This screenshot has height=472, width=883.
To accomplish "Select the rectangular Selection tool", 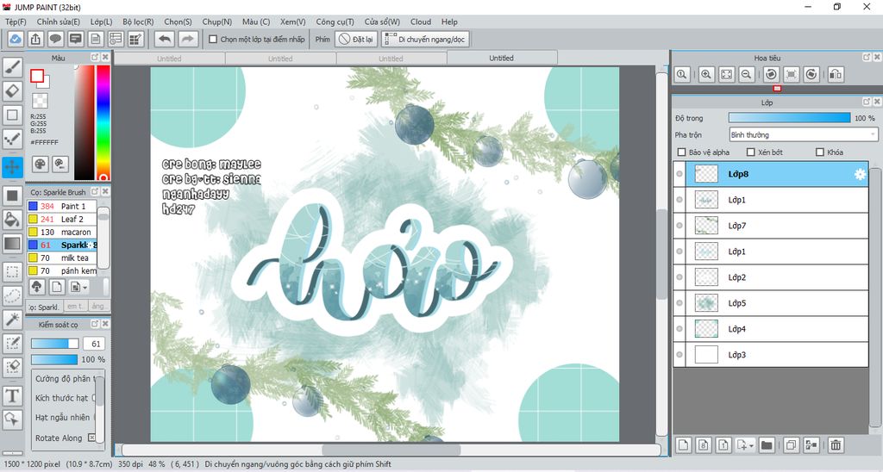I will click(x=12, y=271).
